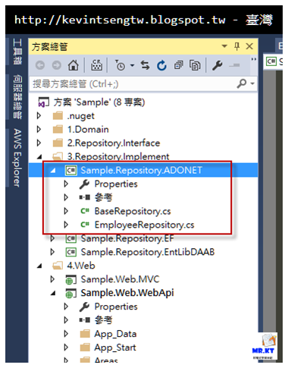Expand Sample.Repository.EF project
Screen dimensions: 288x368
click(52, 238)
